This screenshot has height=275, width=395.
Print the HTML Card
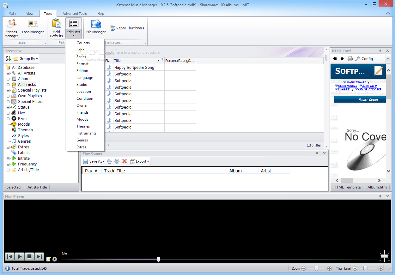[x=350, y=59]
